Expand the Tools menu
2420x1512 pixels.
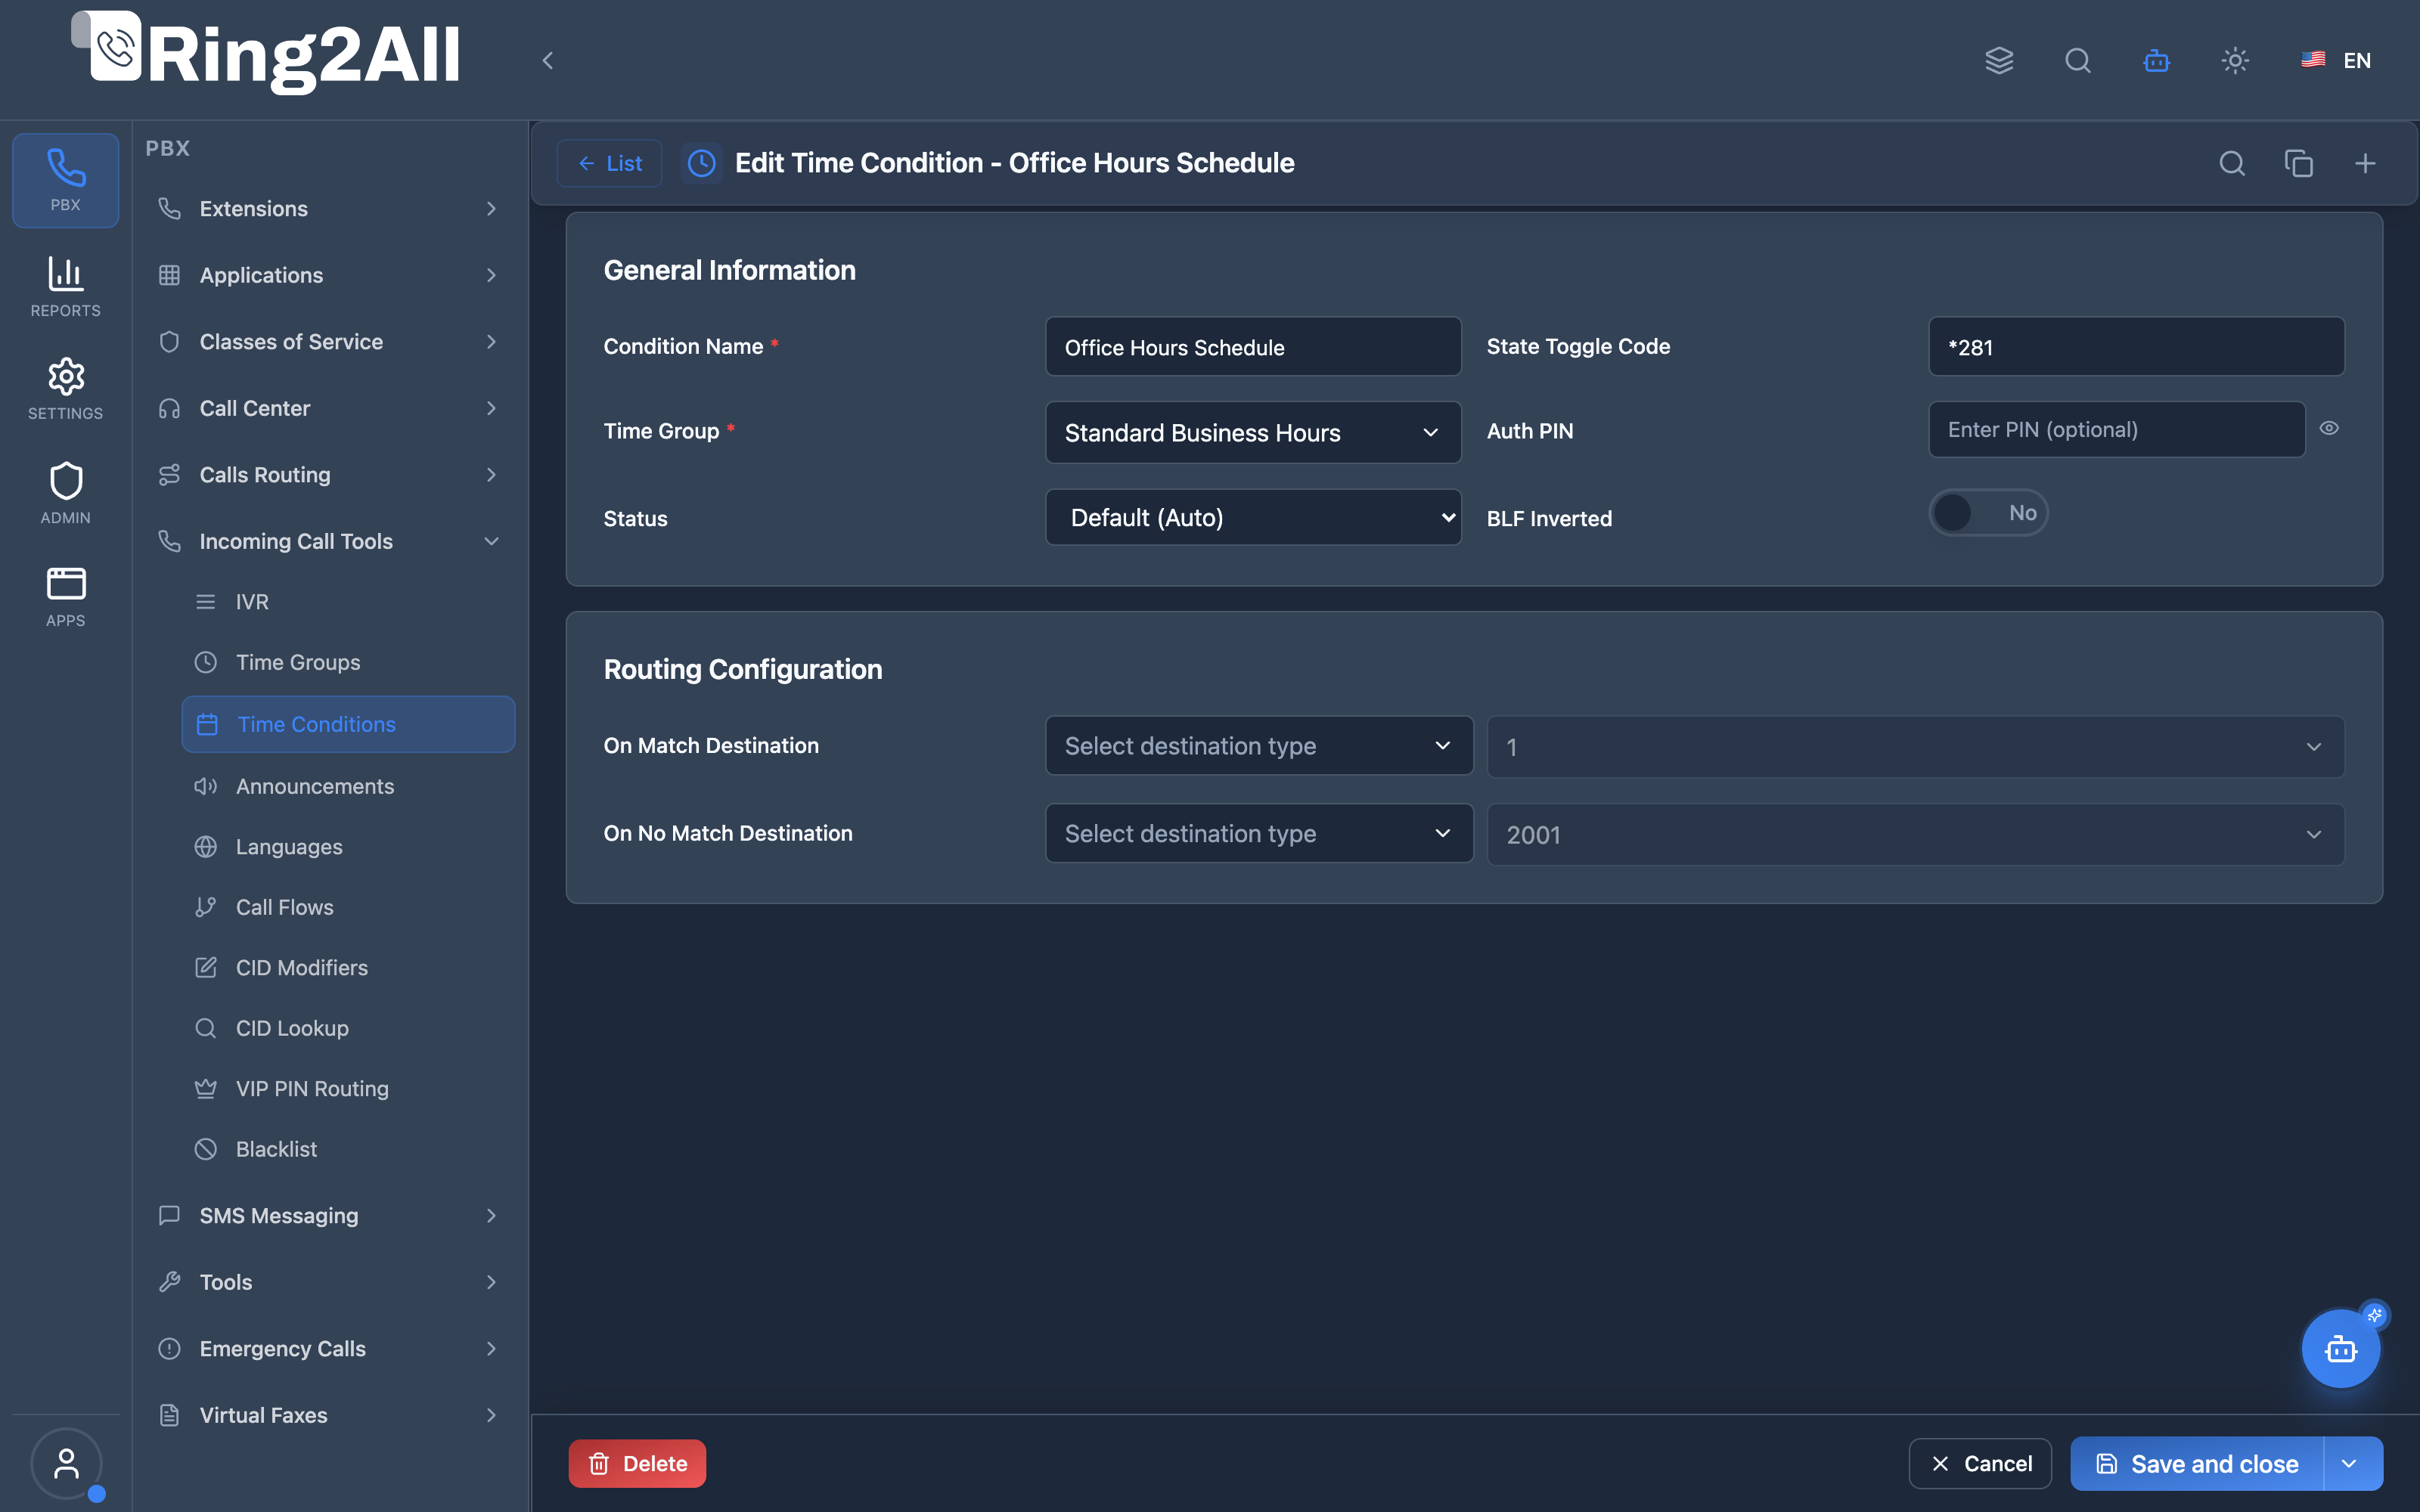328,1282
